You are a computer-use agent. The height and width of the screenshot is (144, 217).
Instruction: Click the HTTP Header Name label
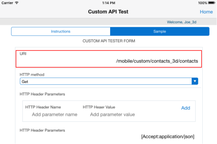click(43, 107)
